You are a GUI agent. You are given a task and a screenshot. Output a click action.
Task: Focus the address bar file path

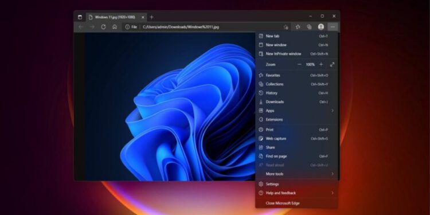coord(181,27)
